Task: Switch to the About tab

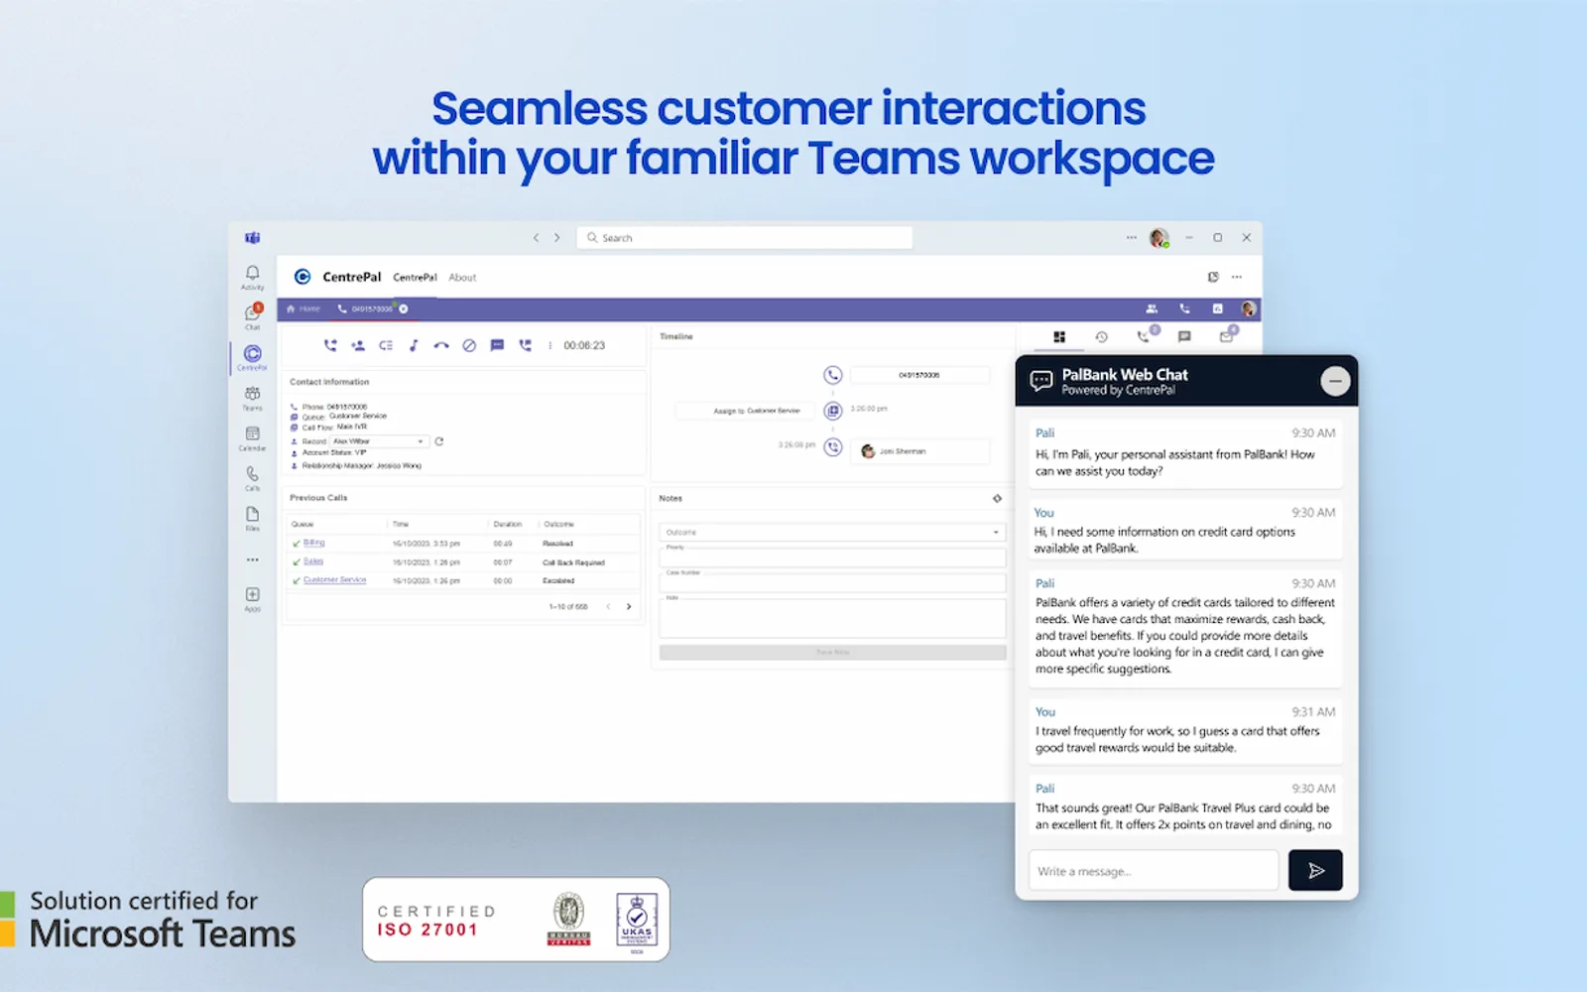Action: (x=462, y=278)
